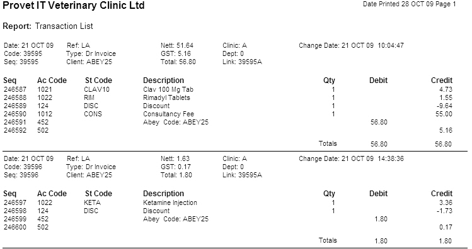
Task: Click the -9.64 discount credit value
Action: [444, 106]
